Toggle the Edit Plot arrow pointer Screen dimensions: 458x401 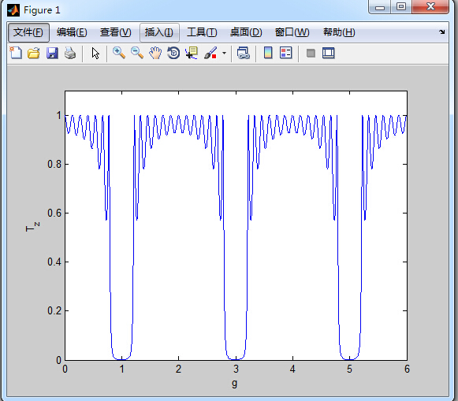pyautogui.click(x=95, y=53)
